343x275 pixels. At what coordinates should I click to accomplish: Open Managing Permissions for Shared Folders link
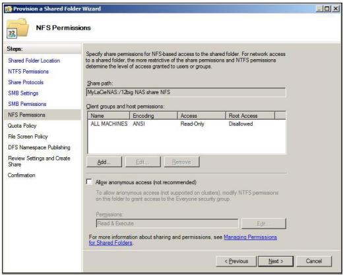[183, 240]
